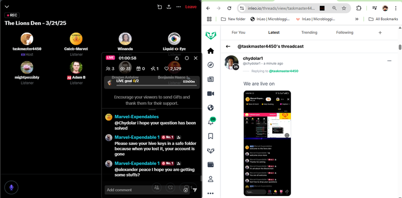Toggle the microphone mute button
402x198 pixels.
12,188
